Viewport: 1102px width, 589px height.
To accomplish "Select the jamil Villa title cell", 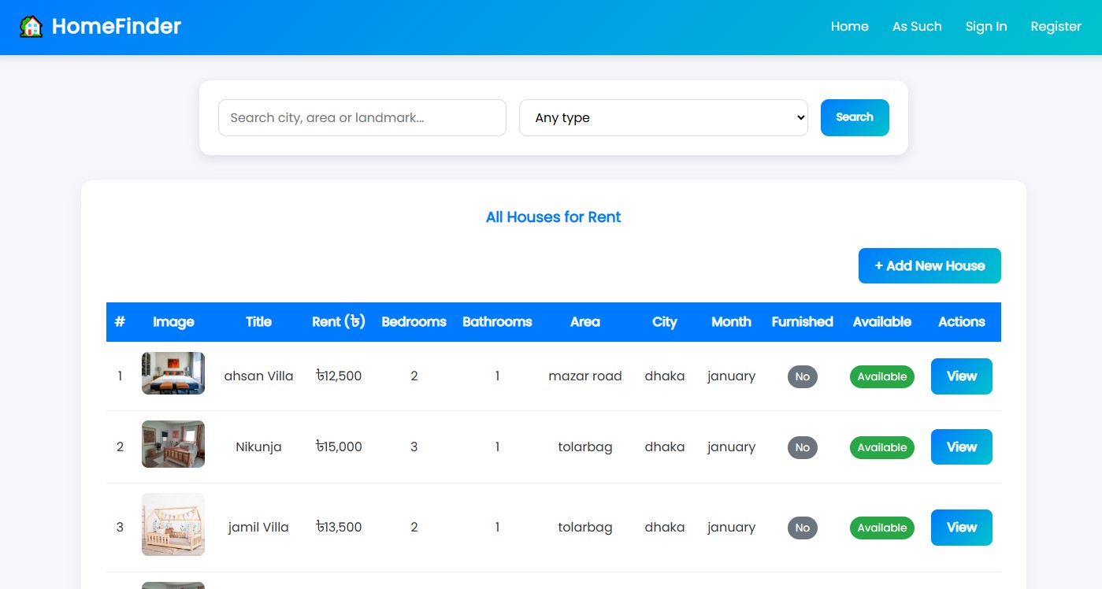I will (x=258, y=528).
